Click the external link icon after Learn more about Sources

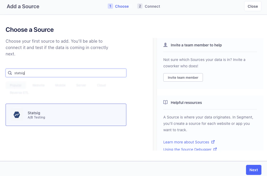[x=213, y=142]
